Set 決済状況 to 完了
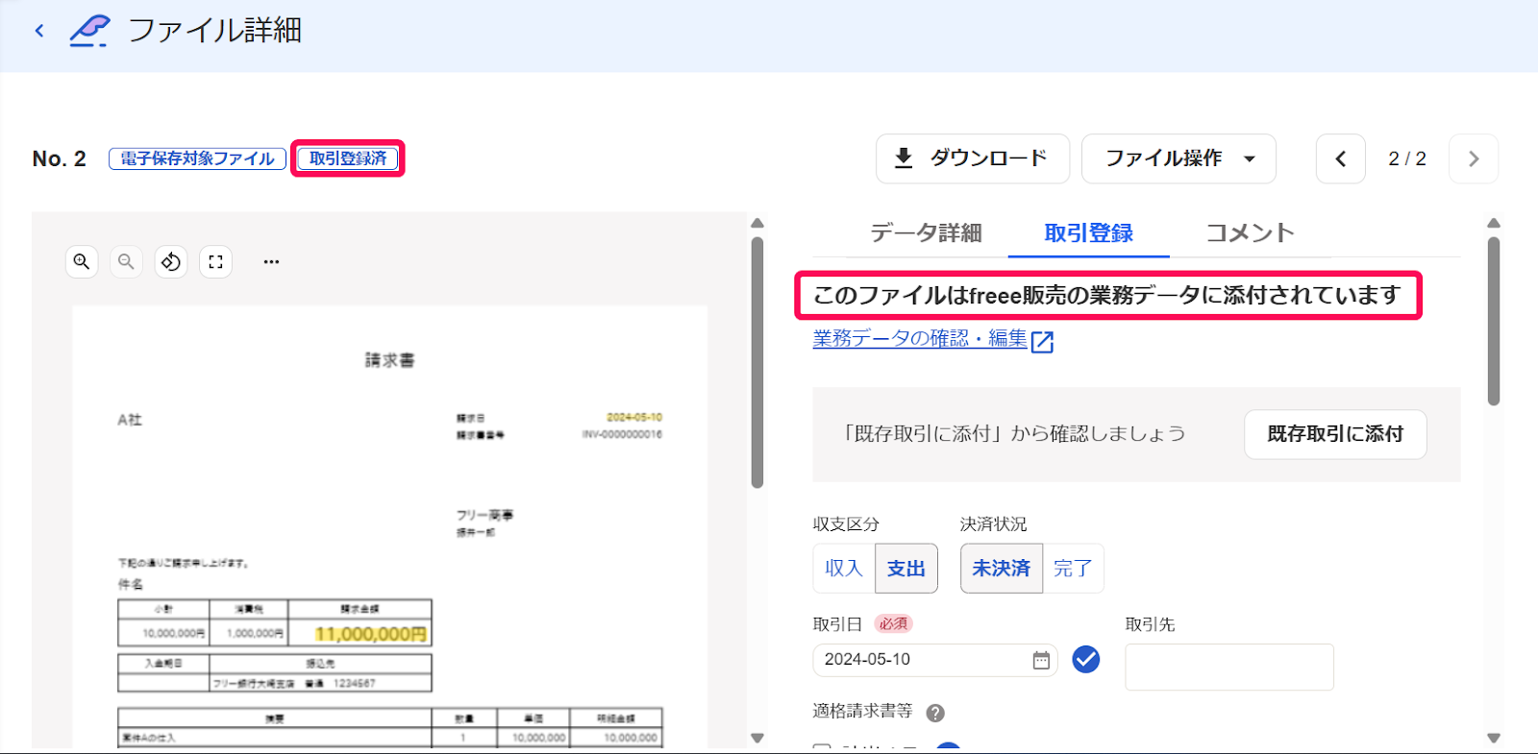This screenshot has height=754, width=1538. (x=1073, y=569)
